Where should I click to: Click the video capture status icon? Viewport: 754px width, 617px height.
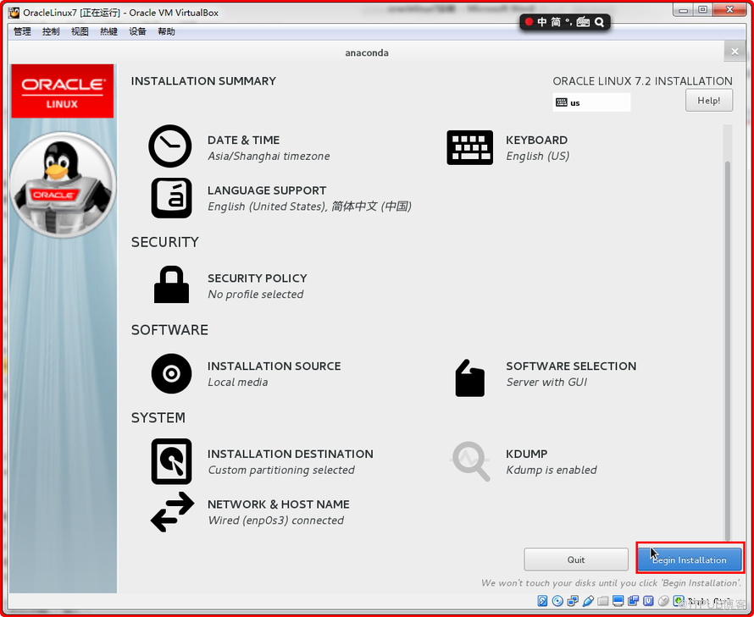(x=634, y=601)
